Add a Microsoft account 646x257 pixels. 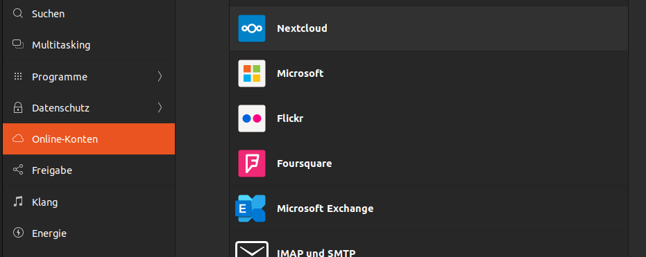pos(429,73)
